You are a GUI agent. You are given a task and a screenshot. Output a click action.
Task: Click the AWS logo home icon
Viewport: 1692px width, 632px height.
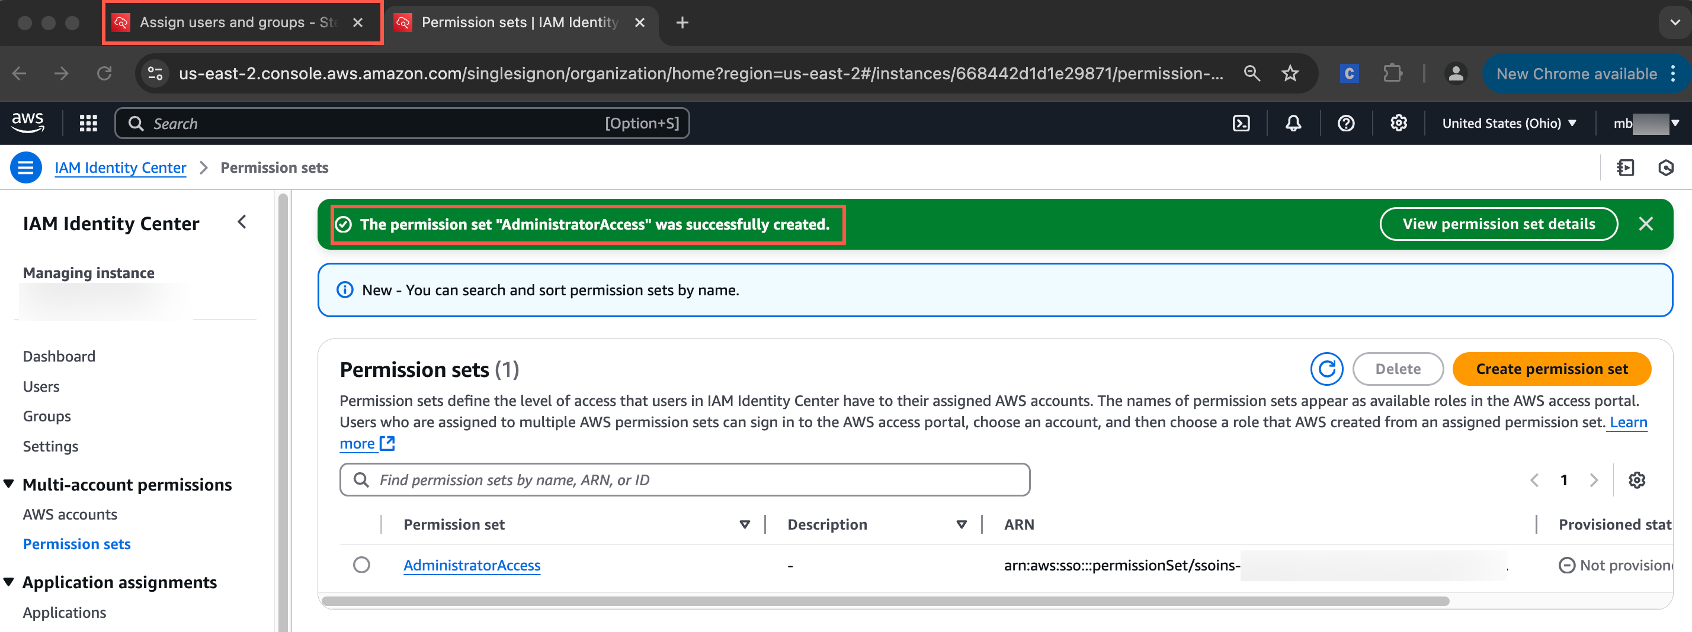pos(28,122)
